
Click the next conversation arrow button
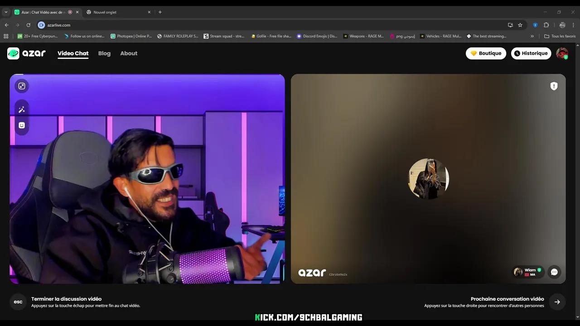tap(557, 302)
